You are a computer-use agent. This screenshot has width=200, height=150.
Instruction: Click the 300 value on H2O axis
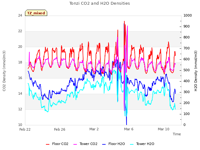(187, 92)
